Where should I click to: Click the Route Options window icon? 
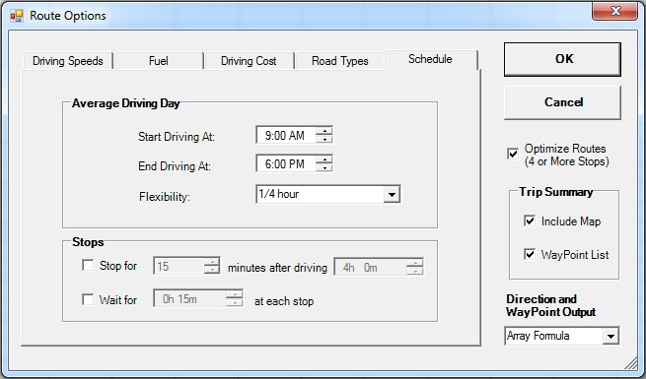(17, 16)
